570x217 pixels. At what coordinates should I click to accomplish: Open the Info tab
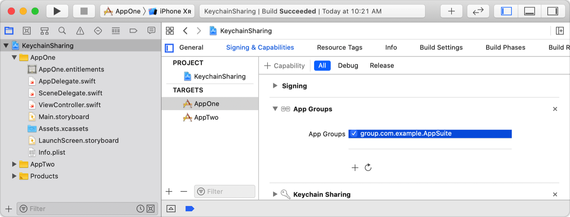click(391, 47)
